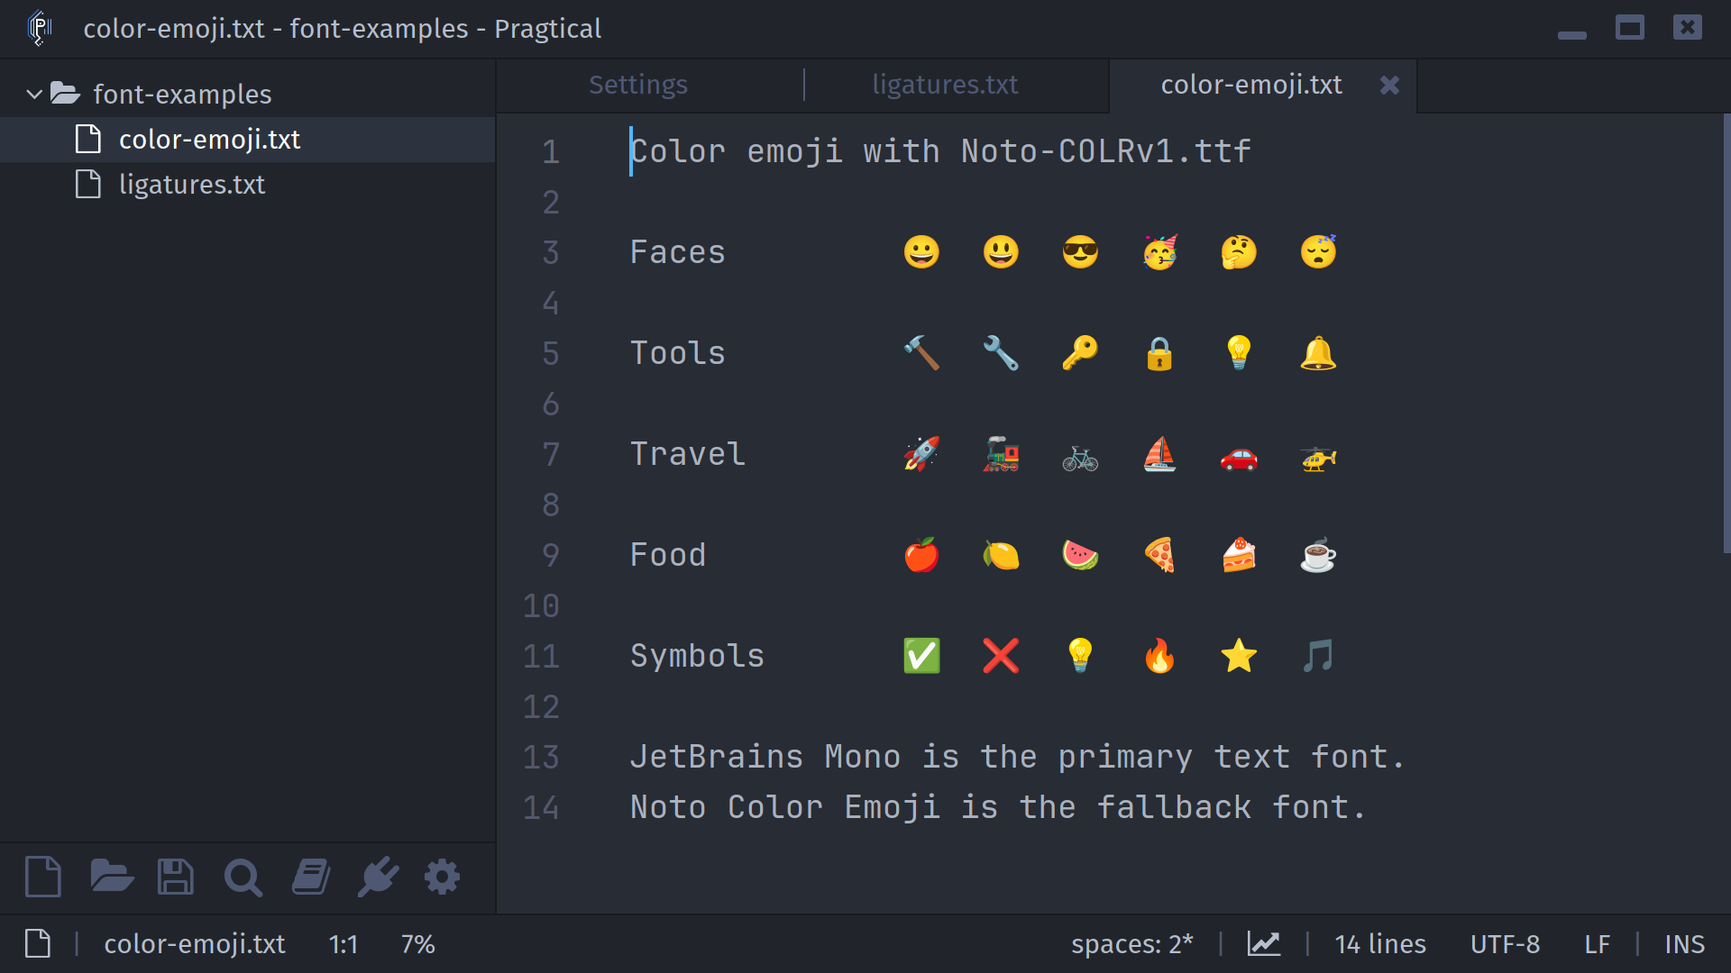
Task: Click text 'JetBrains Mono is the primary'
Action: [x=911, y=757]
